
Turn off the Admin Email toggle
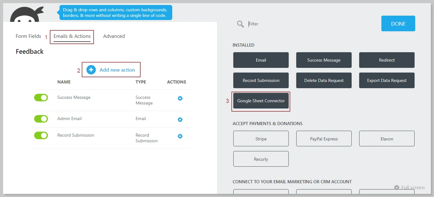[x=41, y=119]
